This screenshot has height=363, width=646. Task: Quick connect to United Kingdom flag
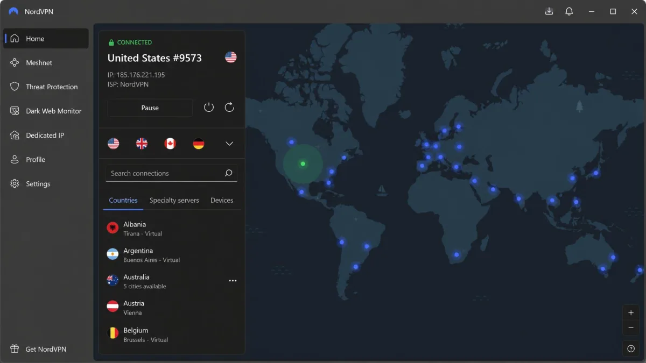click(x=142, y=144)
